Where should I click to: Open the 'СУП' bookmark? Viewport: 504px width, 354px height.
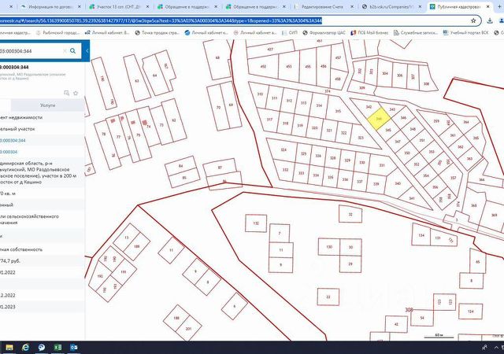[x=290, y=32]
